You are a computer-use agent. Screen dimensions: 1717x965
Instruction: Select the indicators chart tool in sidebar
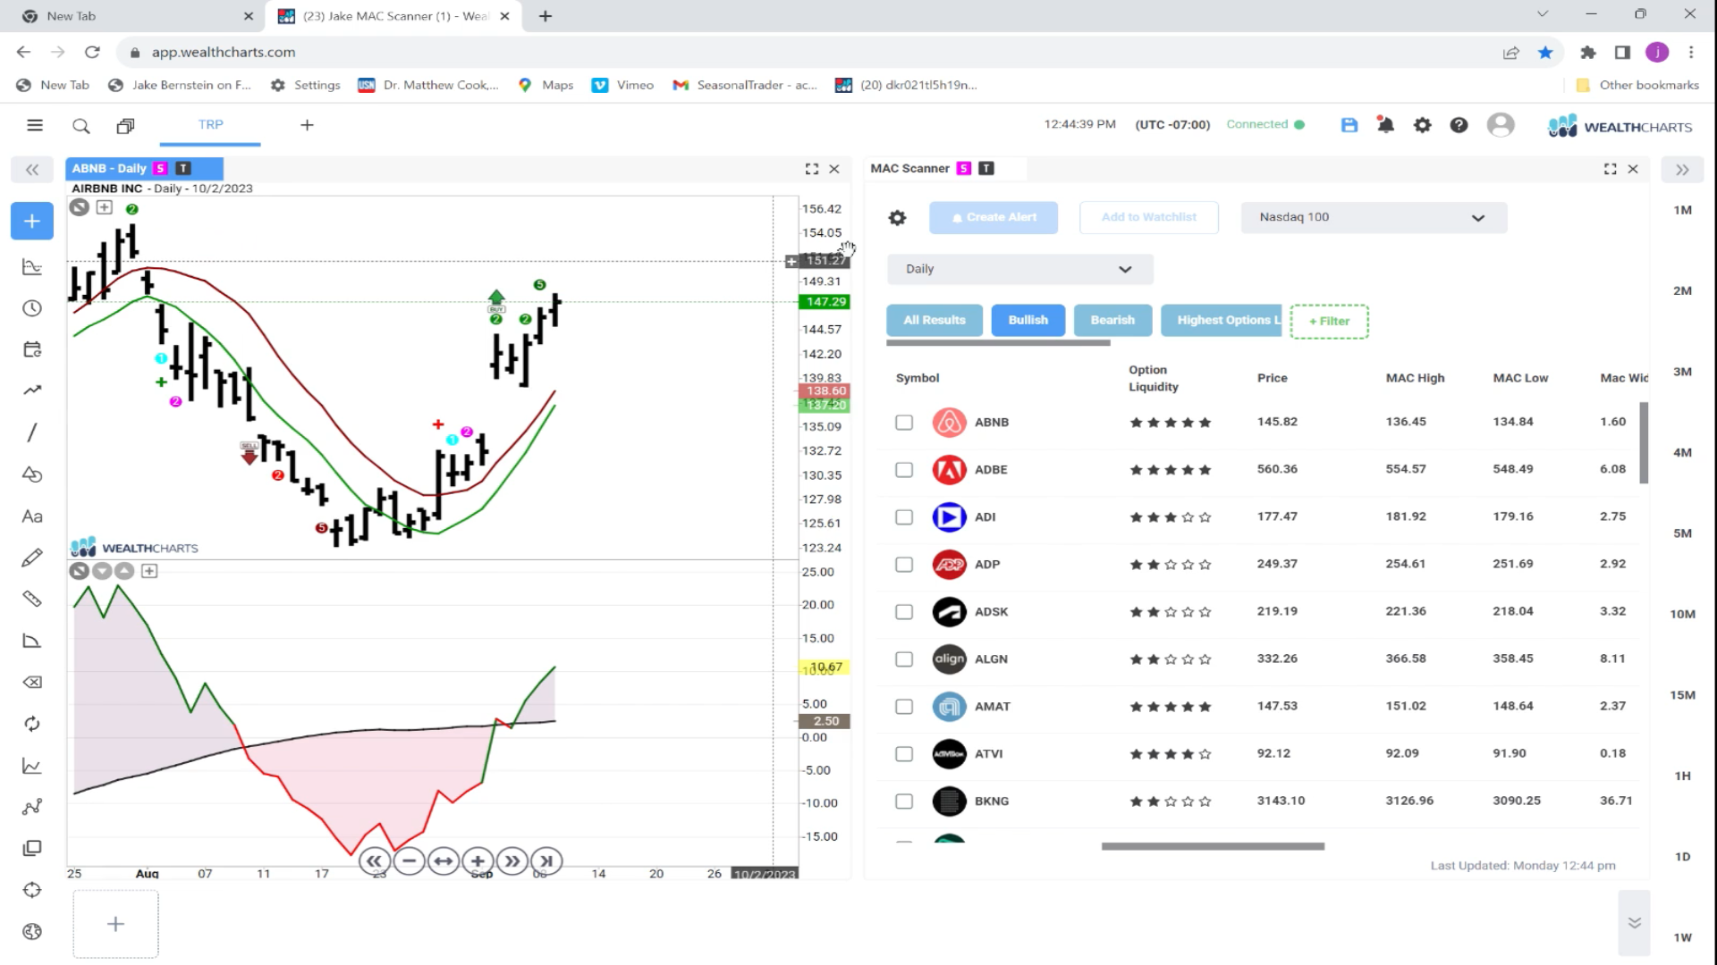(x=32, y=266)
